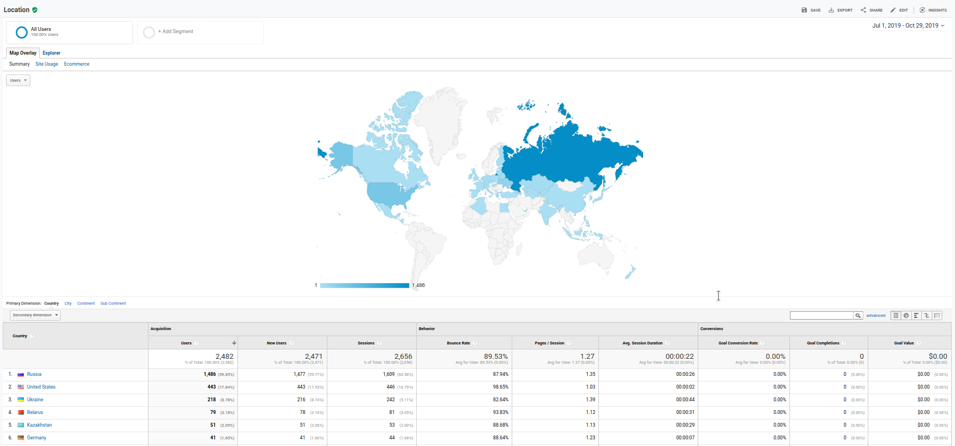Set primary dimension to Country
955x446 pixels.
click(51, 304)
